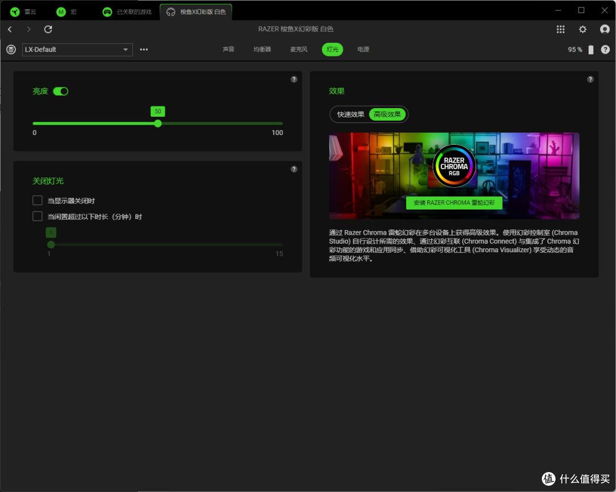Minimize the Synapse window
616x492 pixels.
(558, 10)
